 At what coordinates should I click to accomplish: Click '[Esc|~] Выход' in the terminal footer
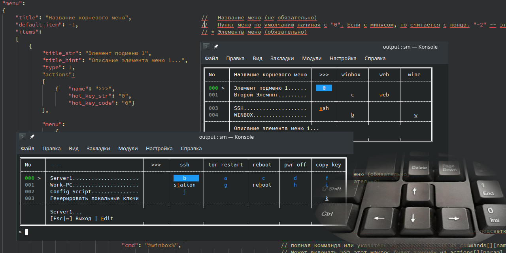tap(71, 219)
